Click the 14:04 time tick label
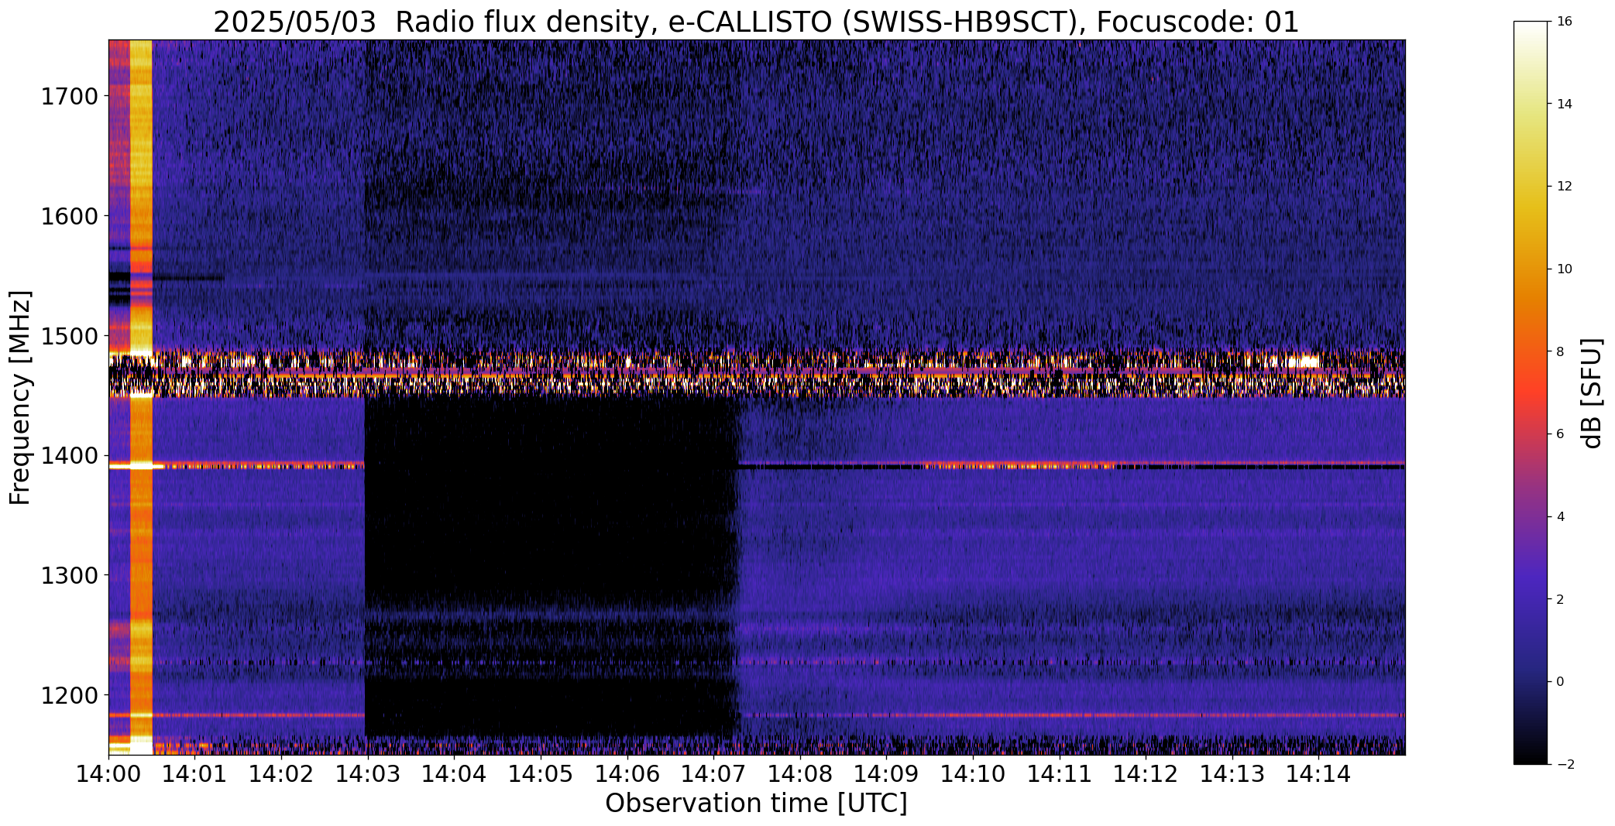 point(455,773)
